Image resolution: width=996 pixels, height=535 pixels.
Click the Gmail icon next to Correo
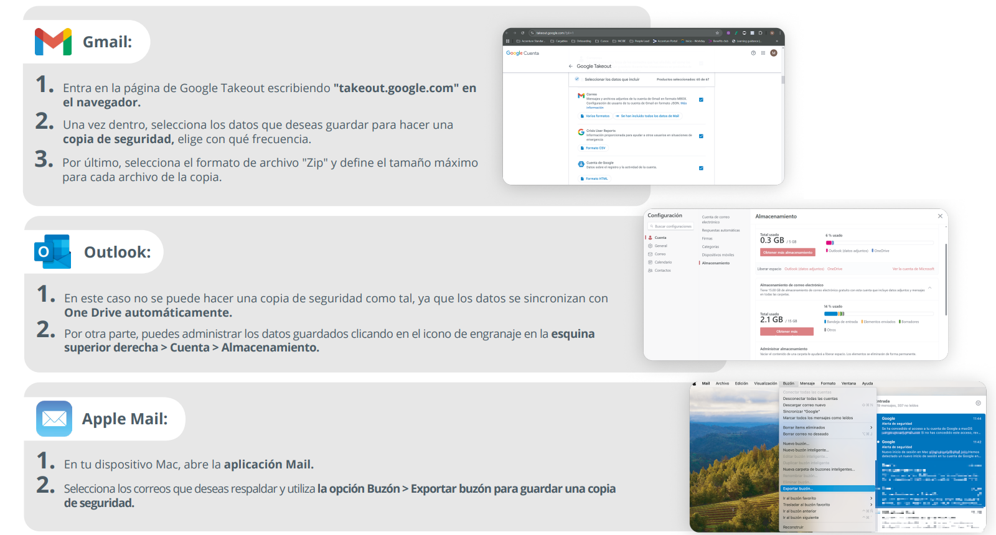tap(581, 96)
